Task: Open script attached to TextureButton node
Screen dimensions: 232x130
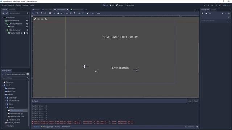Action: (24, 33)
